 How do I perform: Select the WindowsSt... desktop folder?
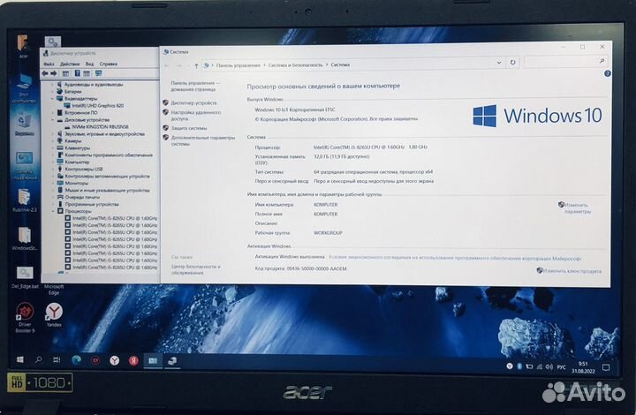pyautogui.click(x=25, y=238)
